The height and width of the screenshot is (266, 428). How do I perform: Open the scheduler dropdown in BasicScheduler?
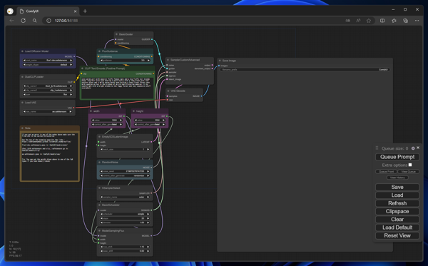tap(125, 214)
